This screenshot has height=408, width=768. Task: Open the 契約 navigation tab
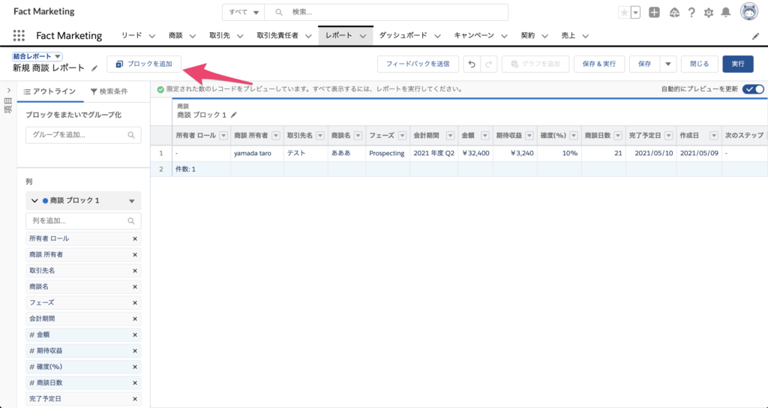(527, 35)
